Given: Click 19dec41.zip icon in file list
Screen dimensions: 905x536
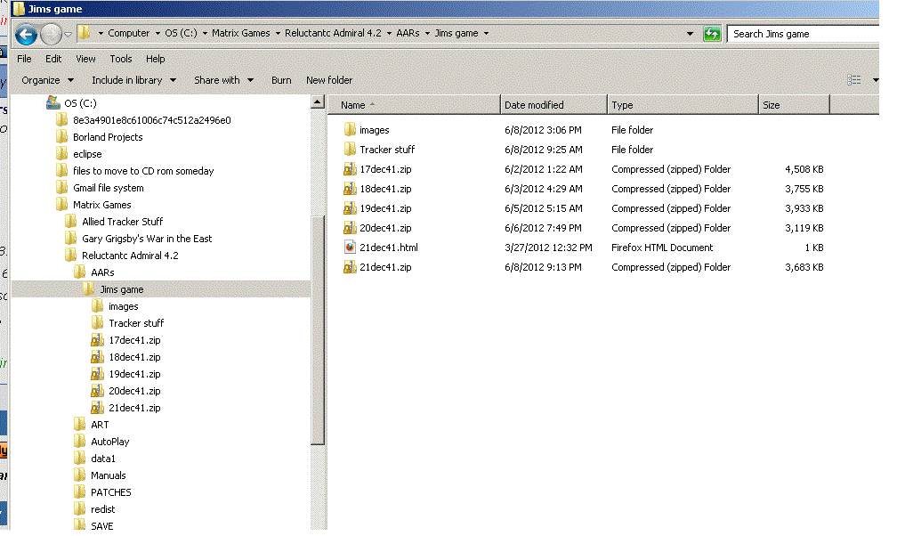Looking at the screenshot, I should tap(350, 208).
